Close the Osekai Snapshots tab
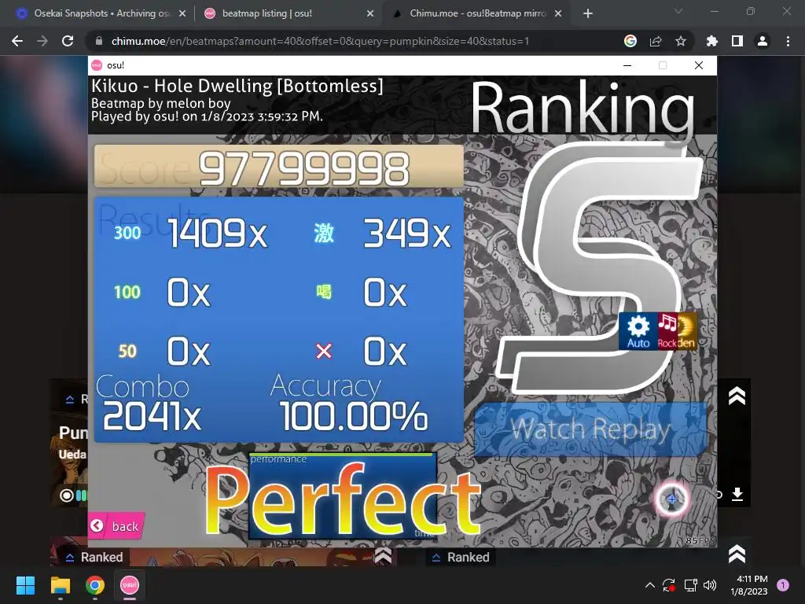This screenshot has height=604, width=805. pyautogui.click(x=182, y=13)
